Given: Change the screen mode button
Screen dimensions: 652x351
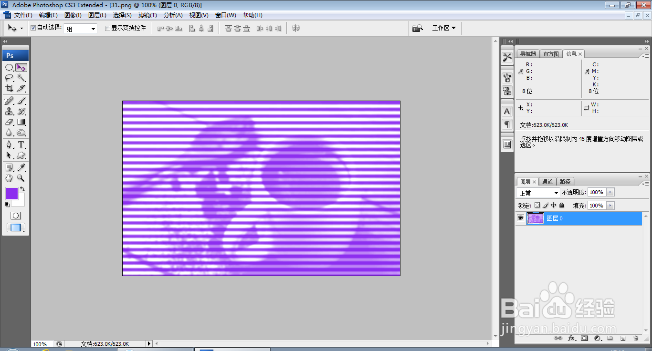Looking at the screenshot, I should coord(16,228).
